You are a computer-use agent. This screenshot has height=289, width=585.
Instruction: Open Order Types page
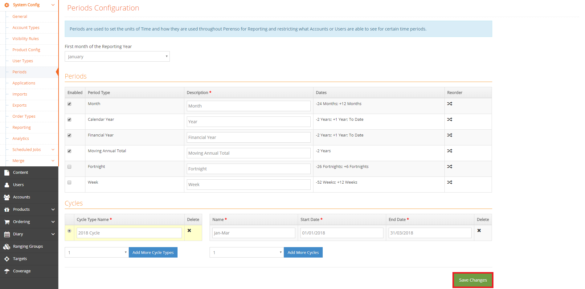pyautogui.click(x=24, y=116)
